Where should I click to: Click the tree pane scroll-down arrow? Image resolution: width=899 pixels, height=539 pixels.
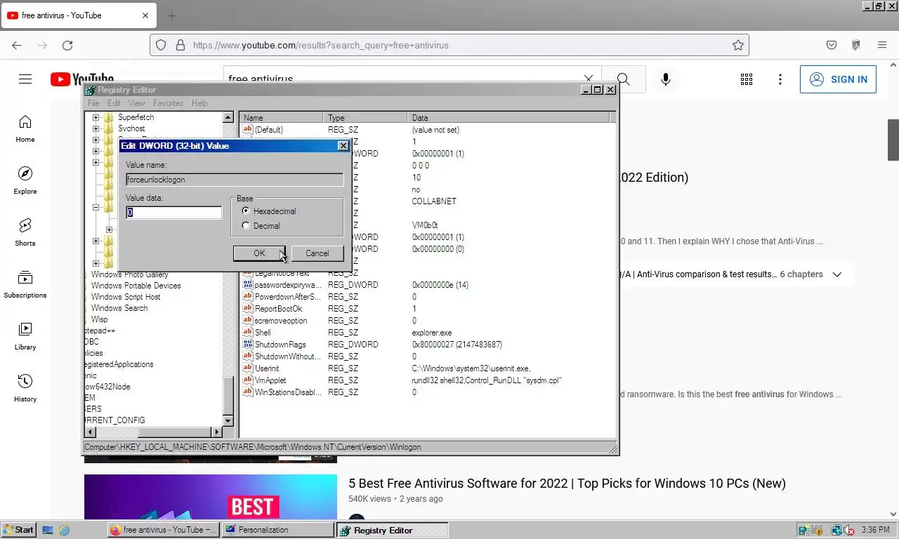tap(228, 420)
